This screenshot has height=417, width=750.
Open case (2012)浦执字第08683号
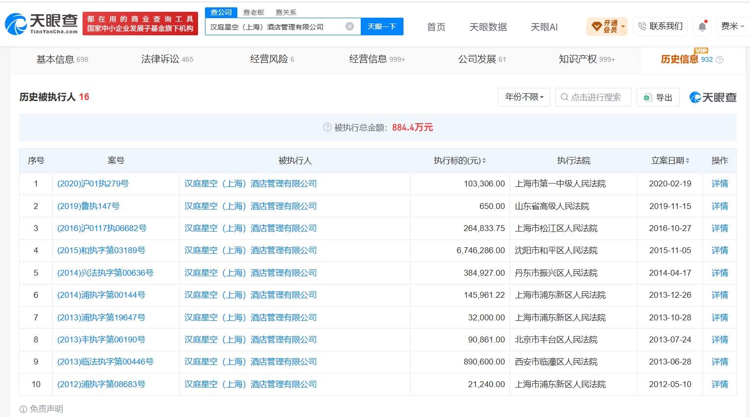[101, 384]
